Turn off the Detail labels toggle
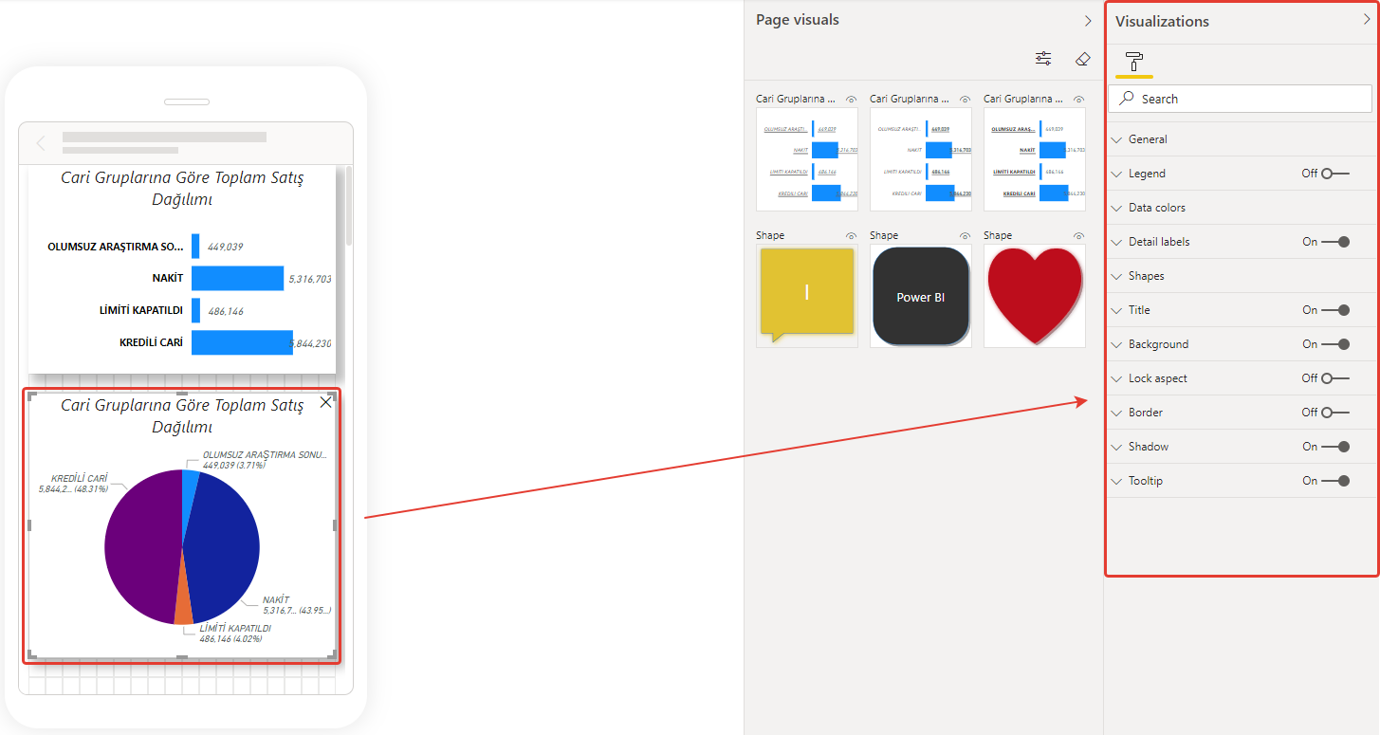1380x735 pixels. (1334, 242)
